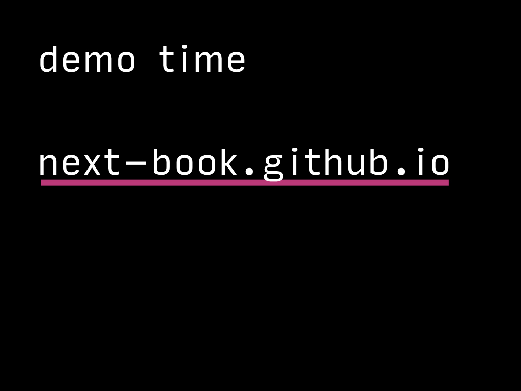Click the black gap between heading and link
The width and height of the screenshot is (521, 391).
click(244, 110)
